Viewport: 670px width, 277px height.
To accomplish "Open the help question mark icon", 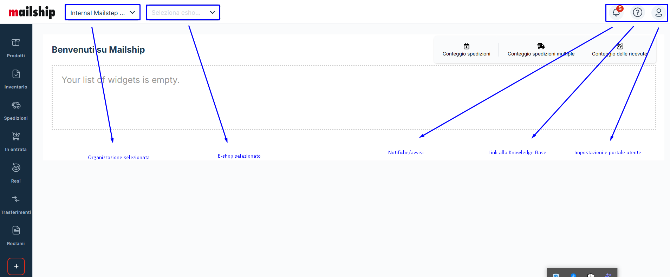I will [x=637, y=13].
